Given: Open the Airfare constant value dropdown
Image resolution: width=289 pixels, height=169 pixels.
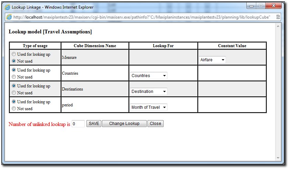Looking at the screenshot, I should [212, 60].
